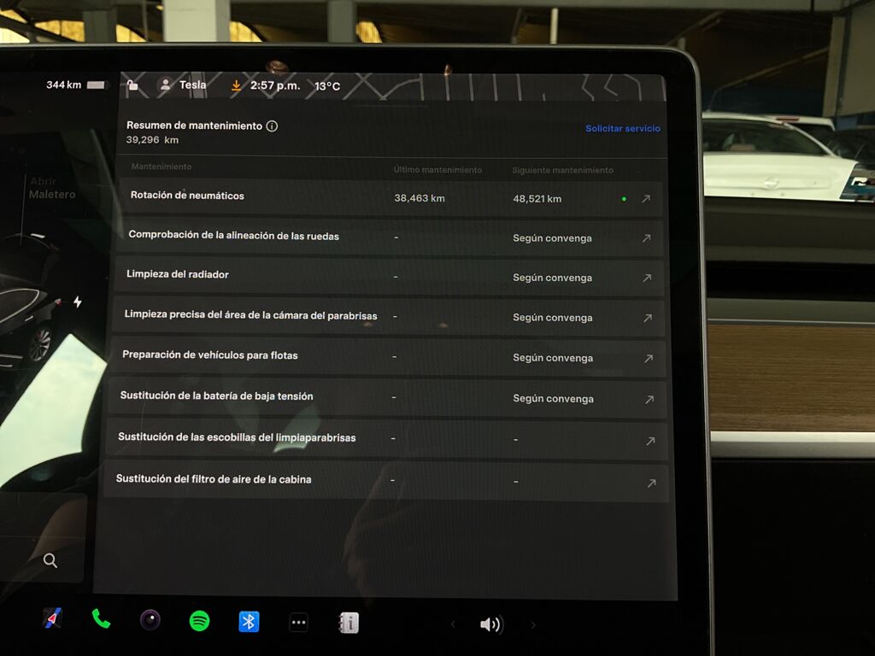Decrease volume with the left chevron
Image resolution: width=875 pixels, height=656 pixels.
point(453,624)
